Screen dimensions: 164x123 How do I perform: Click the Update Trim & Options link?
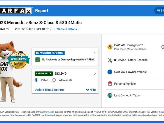(x=49, y=90)
